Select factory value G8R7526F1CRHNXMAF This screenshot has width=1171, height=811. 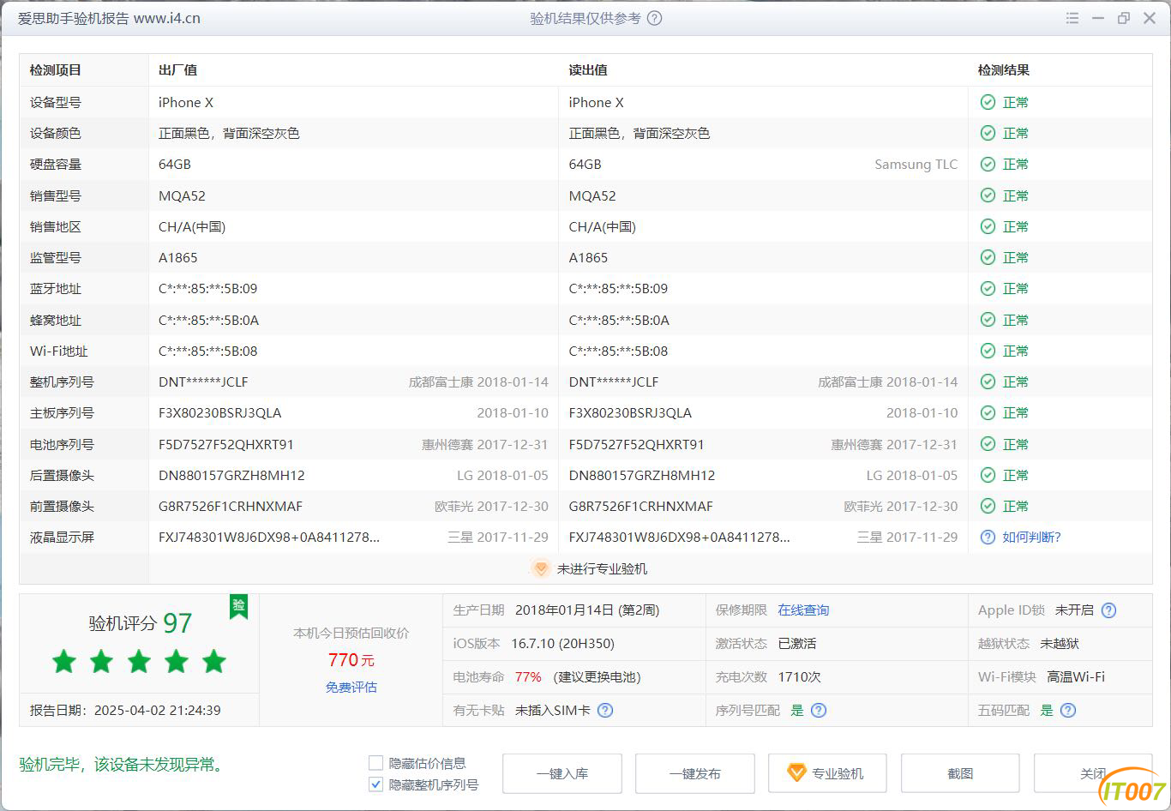pos(231,507)
